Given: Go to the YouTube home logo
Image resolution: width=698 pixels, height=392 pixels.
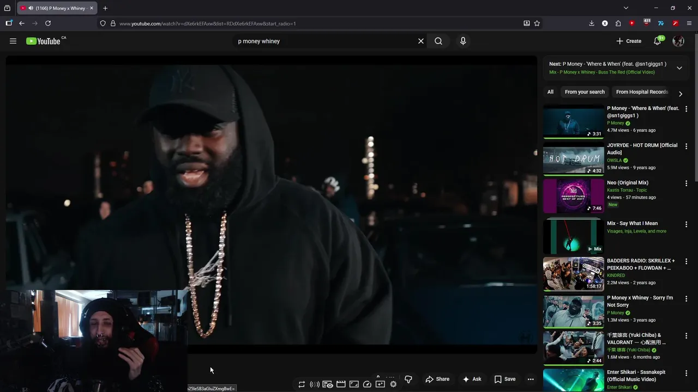Looking at the screenshot, I should coord(43,41).
